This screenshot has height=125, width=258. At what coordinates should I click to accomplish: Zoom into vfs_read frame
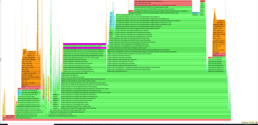point(31,69)
